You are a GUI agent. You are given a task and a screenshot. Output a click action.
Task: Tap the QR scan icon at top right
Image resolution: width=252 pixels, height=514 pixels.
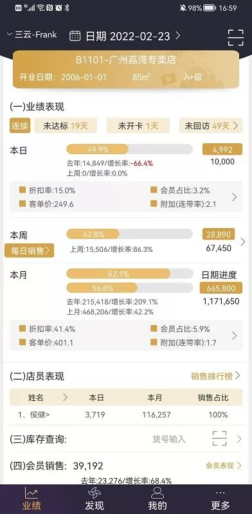point(235,37)
